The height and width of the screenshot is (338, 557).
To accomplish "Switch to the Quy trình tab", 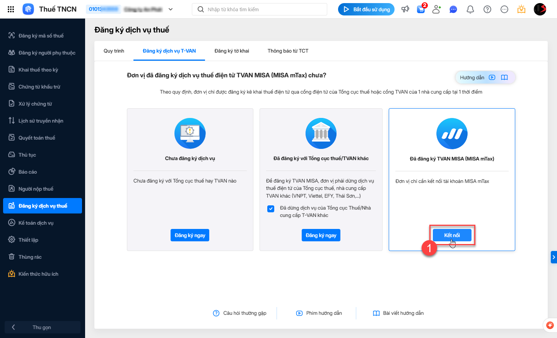I will pyautogui.click(x=114, y=51).
